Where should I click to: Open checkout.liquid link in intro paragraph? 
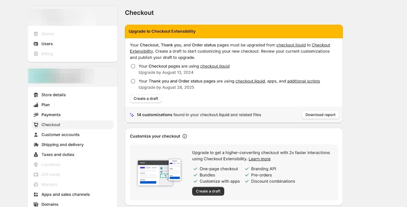[291, 45]
